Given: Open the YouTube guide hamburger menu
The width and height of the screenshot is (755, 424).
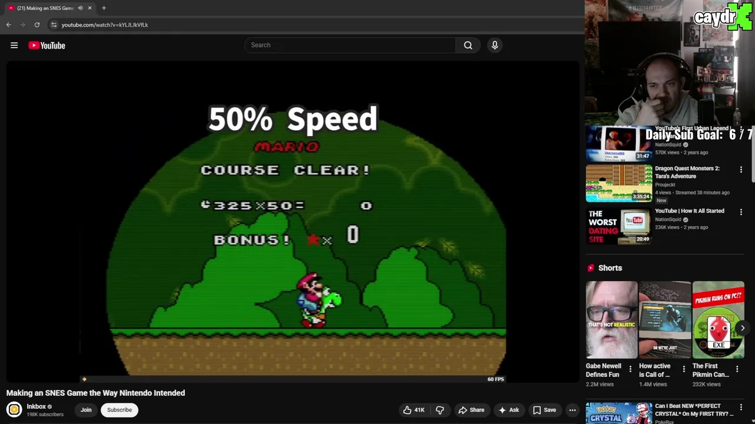Looking at the screenshot, I should point(14,45).
